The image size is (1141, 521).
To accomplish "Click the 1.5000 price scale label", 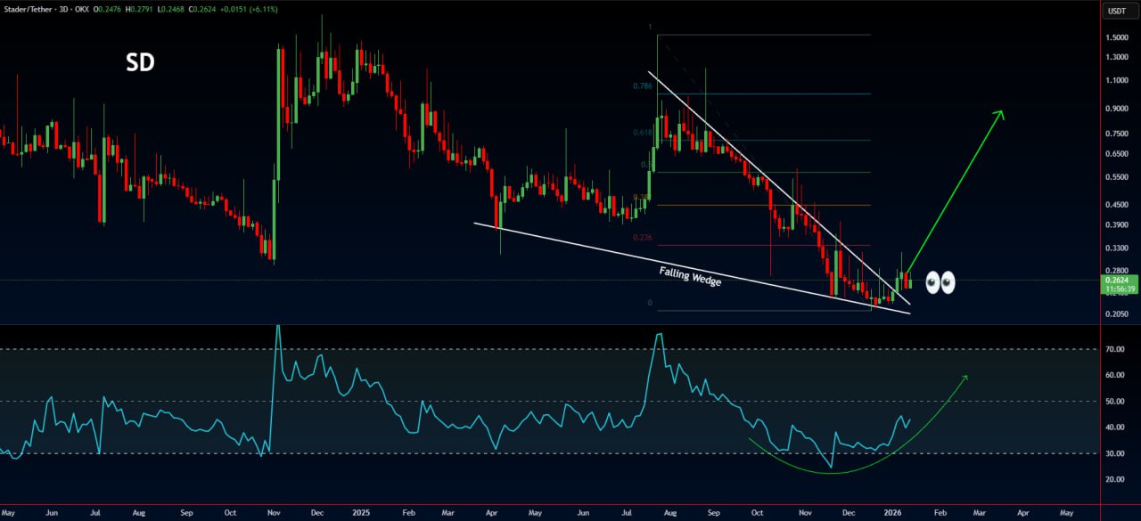I will [x=1118, y=37].
